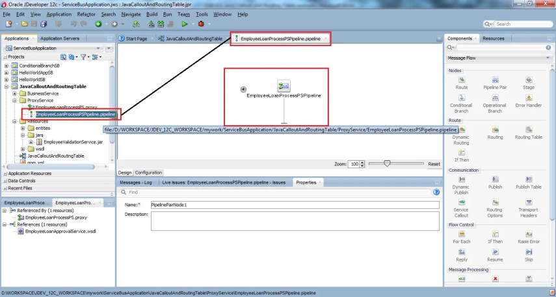Select the Pipeline Pair node icon
This screenshot has width=556, height=297.
coord(495,80)
